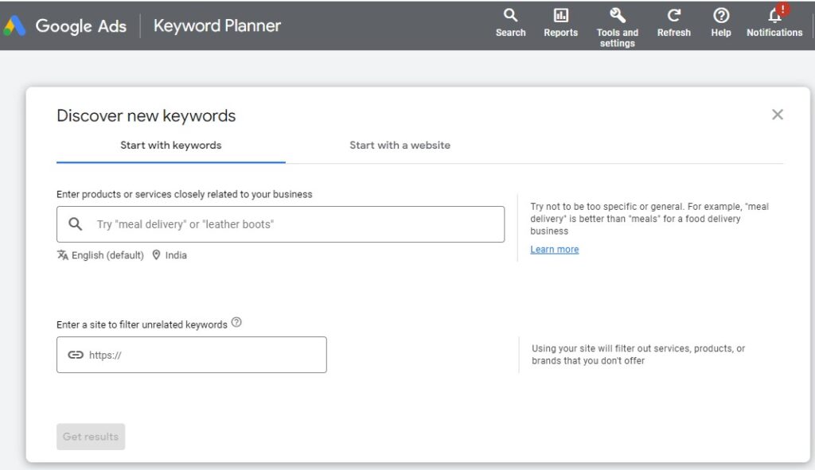Viewport: 815px width, 470px height.
Task: Click Keyword Planner title text
Action: tap(217, 25)
